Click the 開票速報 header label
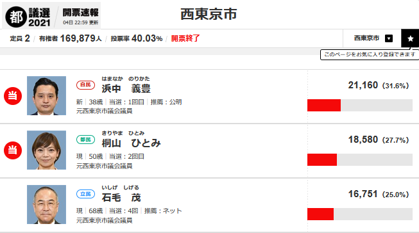 80,13
